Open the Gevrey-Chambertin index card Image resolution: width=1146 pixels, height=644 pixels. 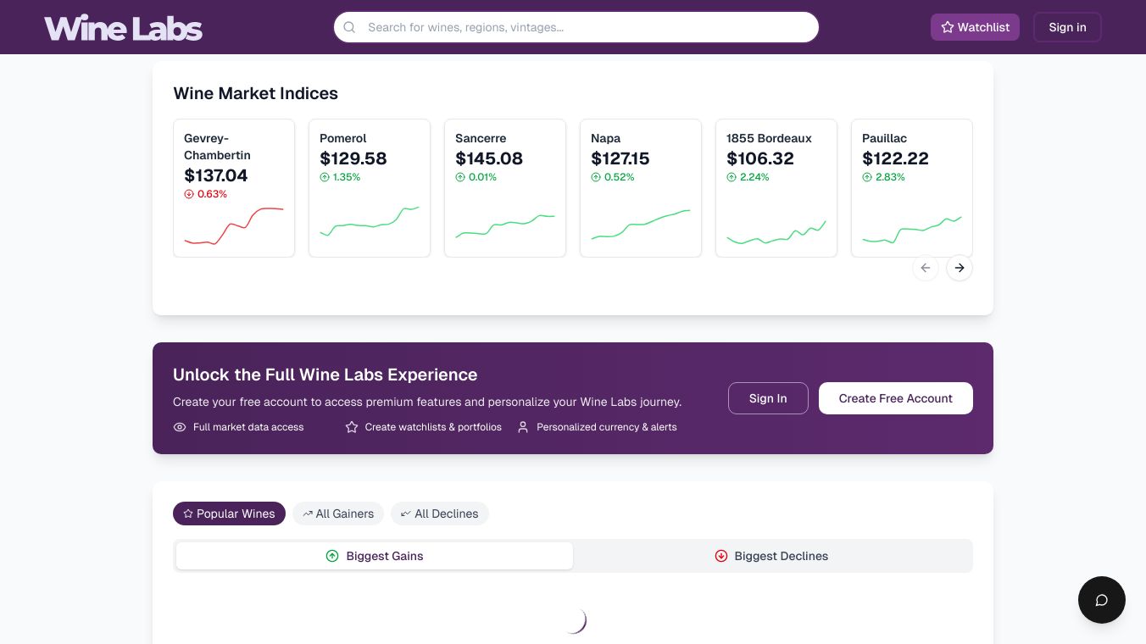point(234,188)
